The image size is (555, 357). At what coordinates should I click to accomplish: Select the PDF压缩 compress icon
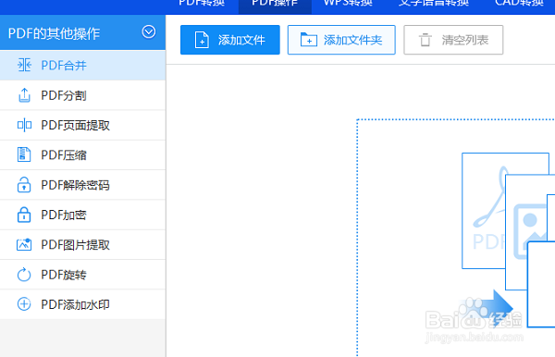(24, 155)
